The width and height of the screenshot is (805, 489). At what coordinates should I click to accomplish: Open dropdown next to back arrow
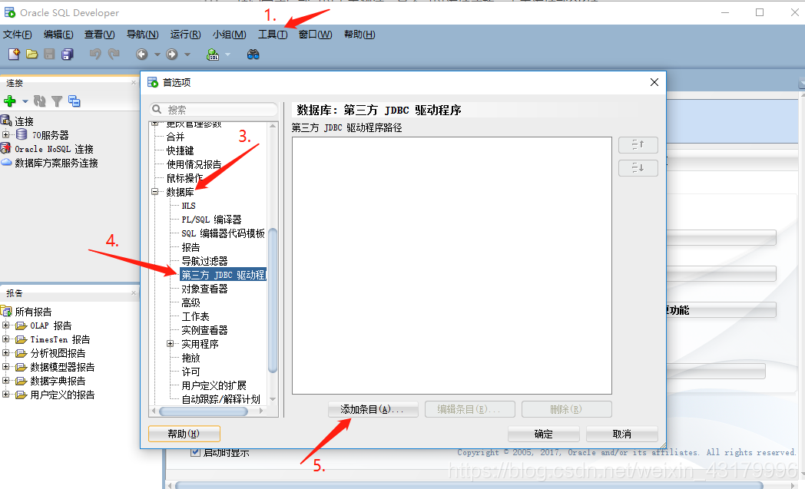tap(157, 54)
